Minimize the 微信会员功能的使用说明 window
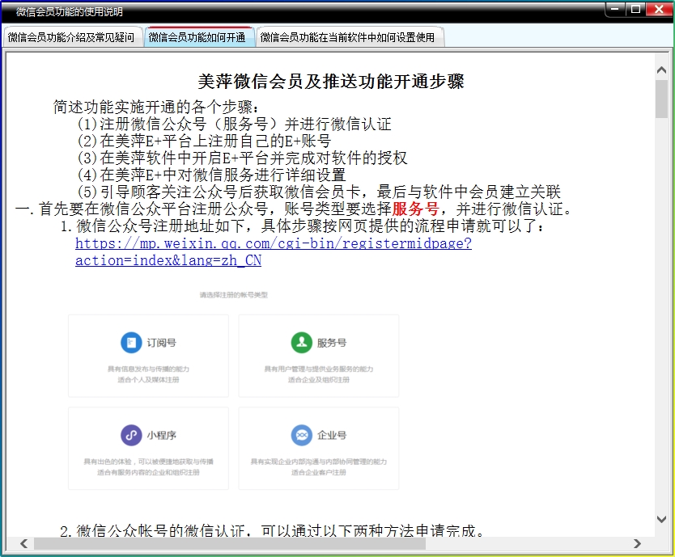Screen dimensions: 675x557 (615, 9)
